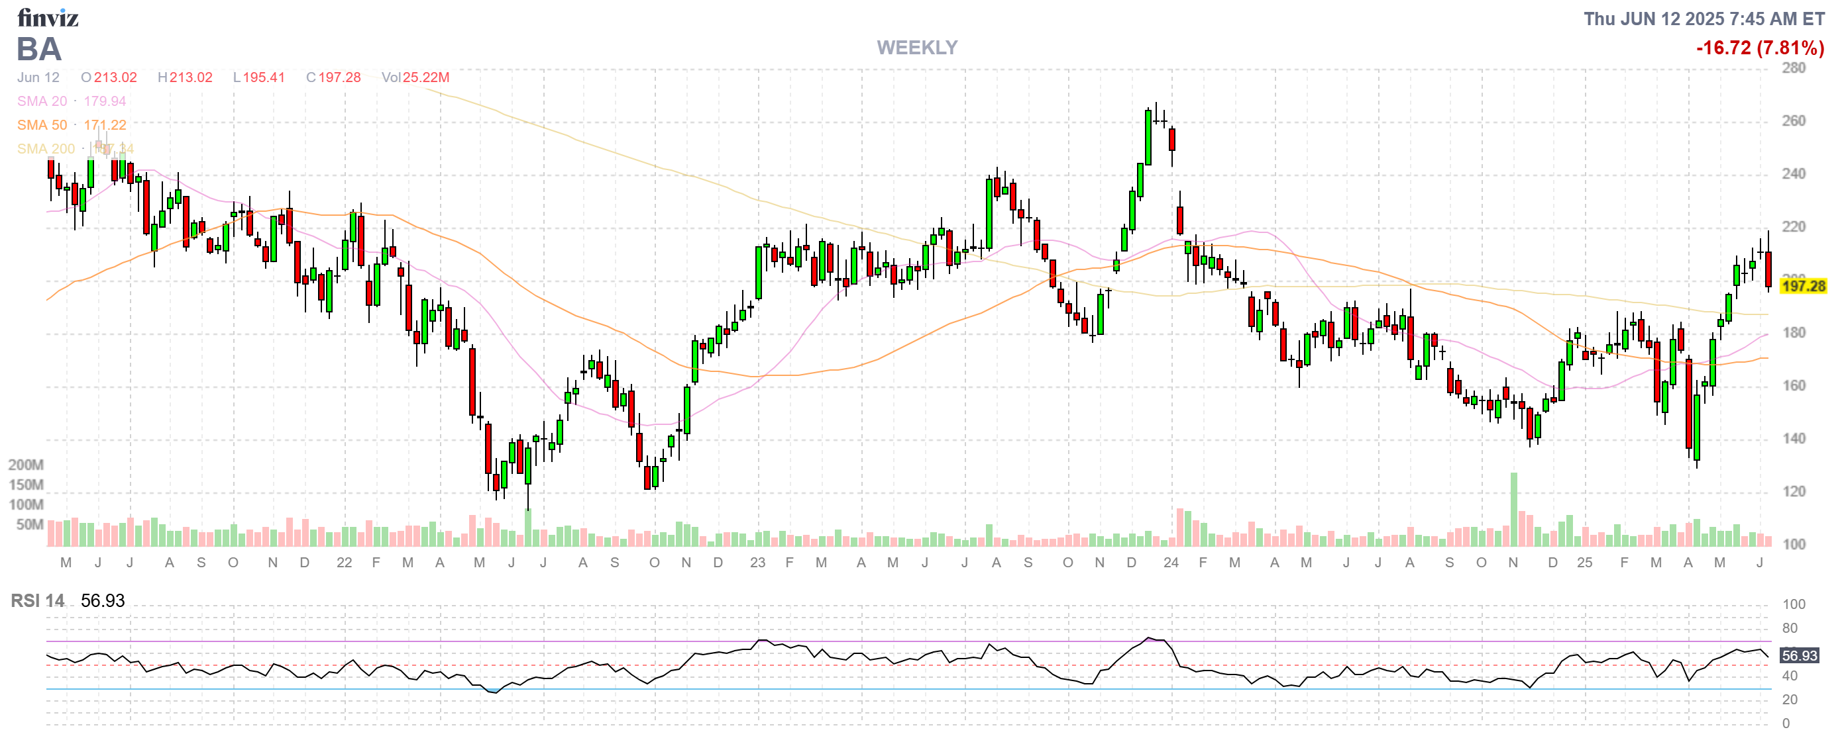Click the 280 price axis label
The image size is (1842, 744).
1794,68
